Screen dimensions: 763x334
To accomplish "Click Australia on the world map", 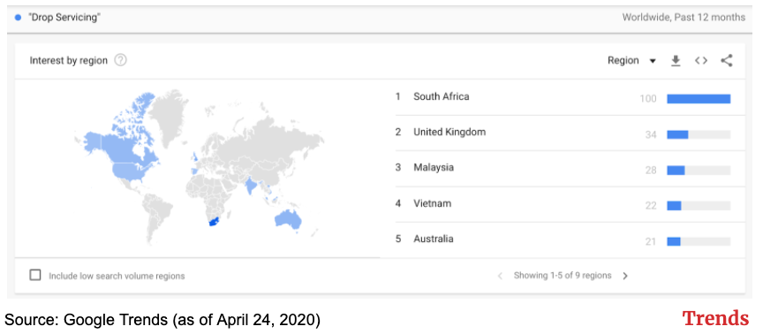I will [x=288, y=220].
